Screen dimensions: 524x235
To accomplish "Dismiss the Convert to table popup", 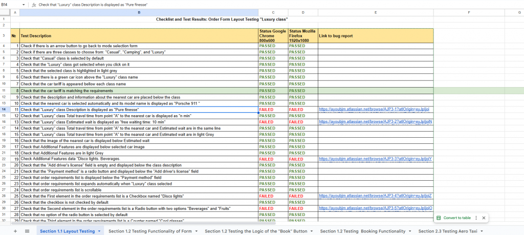I will coord(484,218).
